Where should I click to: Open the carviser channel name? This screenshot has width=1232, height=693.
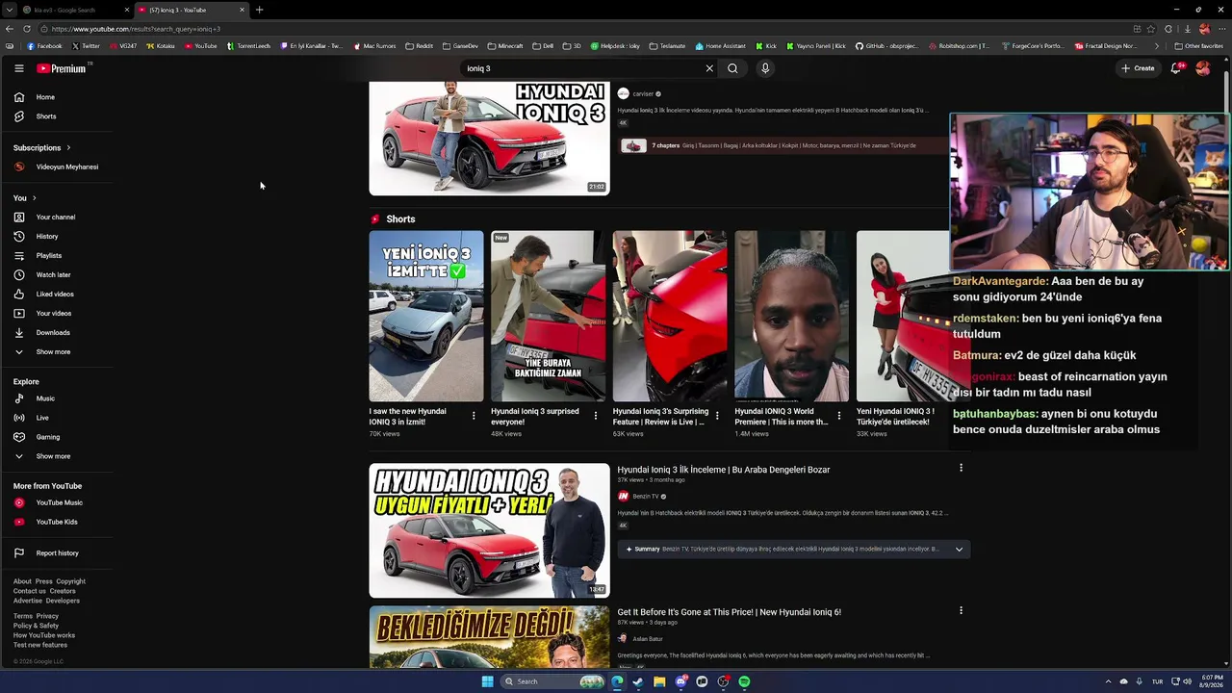(x=643, y=93)
